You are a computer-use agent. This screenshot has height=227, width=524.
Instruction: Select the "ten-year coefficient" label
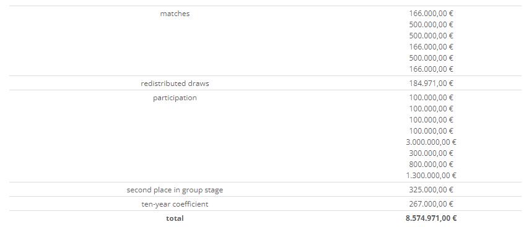[x=175, y=204]
